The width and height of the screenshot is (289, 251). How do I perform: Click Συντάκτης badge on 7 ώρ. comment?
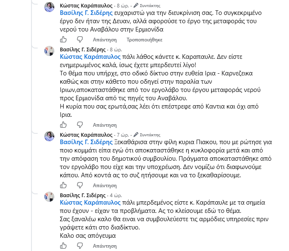[x=147, y=135]
